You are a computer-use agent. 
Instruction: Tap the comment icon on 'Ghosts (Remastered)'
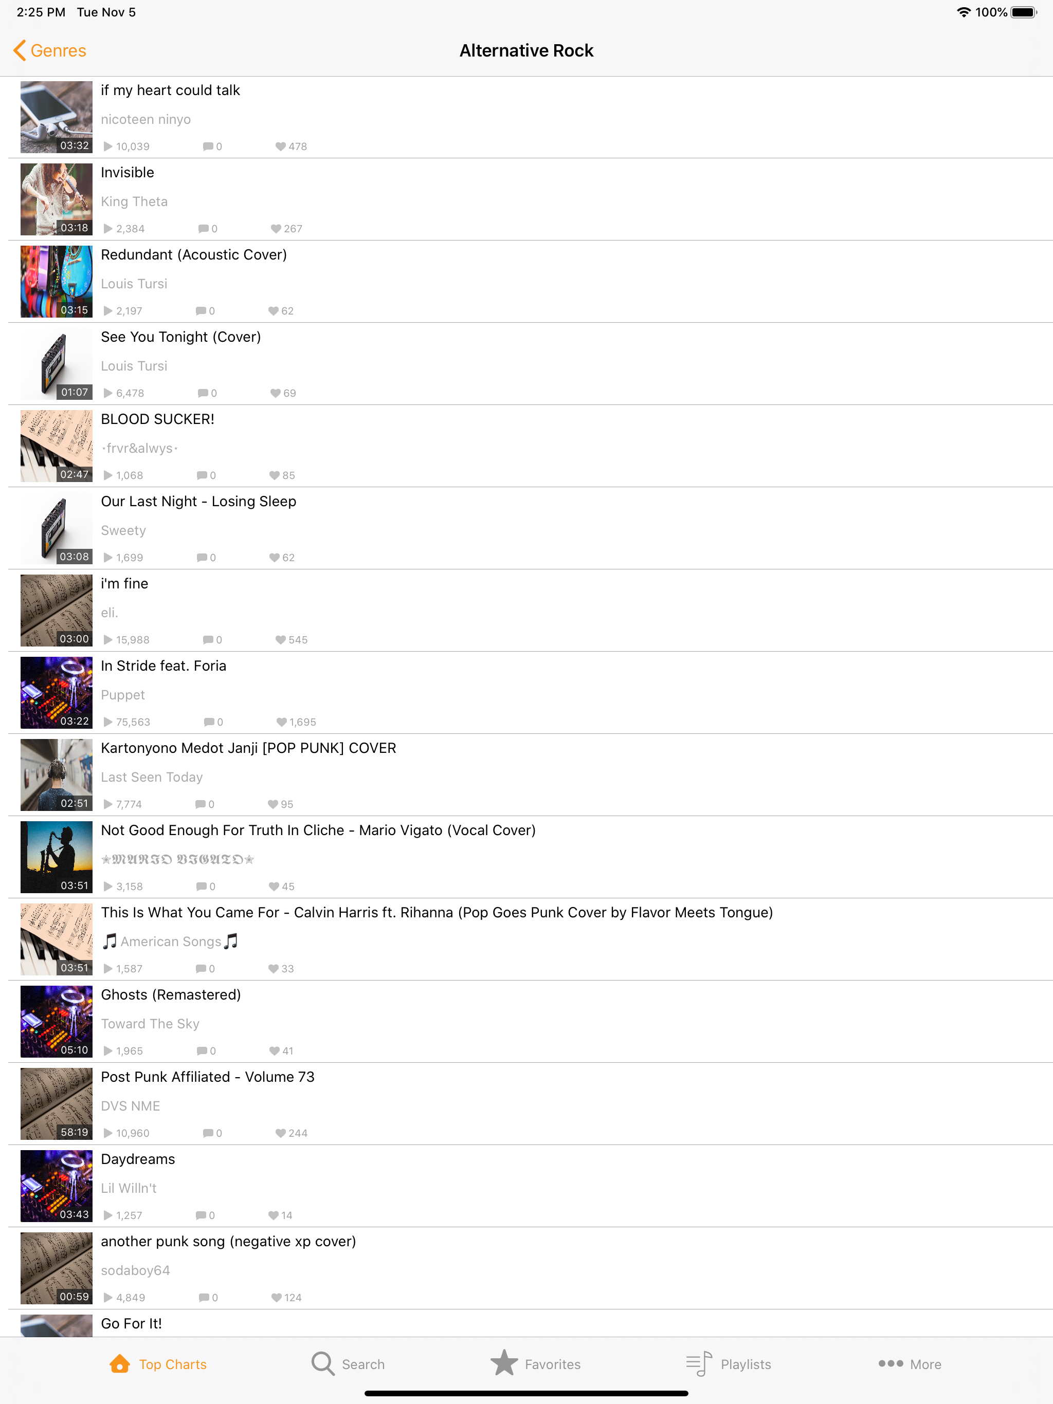[202, 1051]
